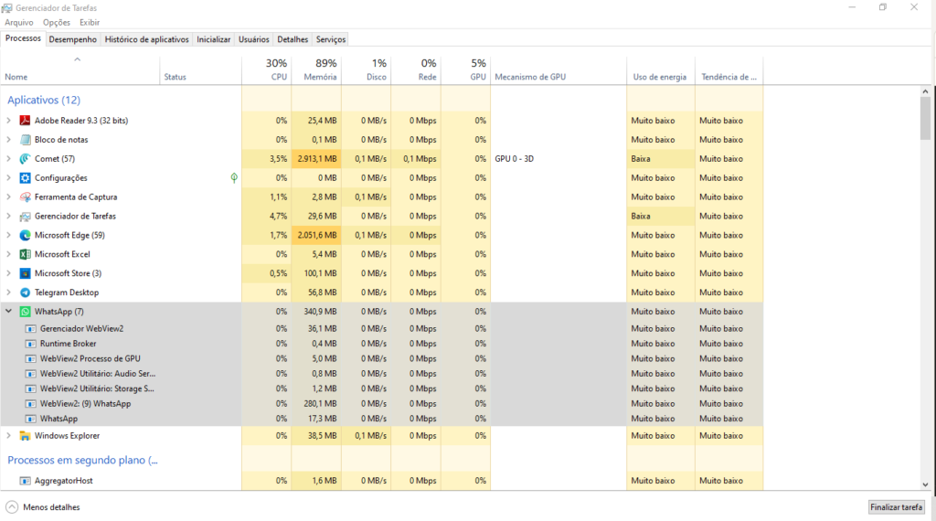Screen dimensions: 936x521
Task: Click the Gerenciador WebView2 process icon
Action: tap(30, 329)
